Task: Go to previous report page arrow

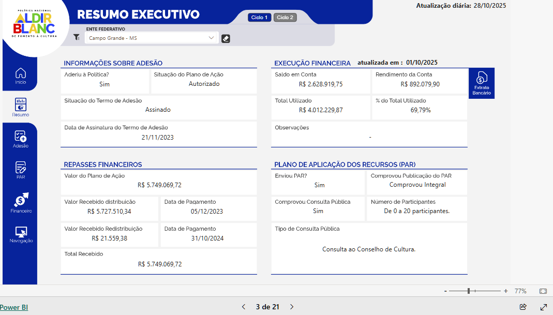Action: [244, 307]
